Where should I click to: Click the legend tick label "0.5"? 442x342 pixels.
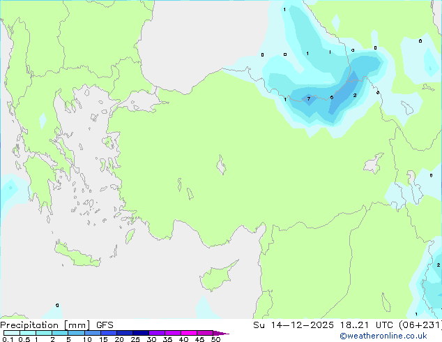coord(24,339)
